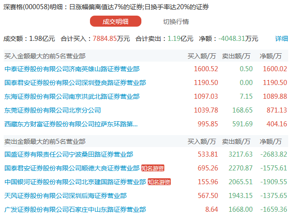The width and height of the screenshot is (291, 215).
Task: Select net amount 871.13
Action: click(x=277, y=110)
